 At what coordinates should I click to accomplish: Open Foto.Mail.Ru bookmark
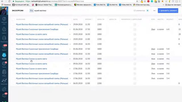point(100,5)
